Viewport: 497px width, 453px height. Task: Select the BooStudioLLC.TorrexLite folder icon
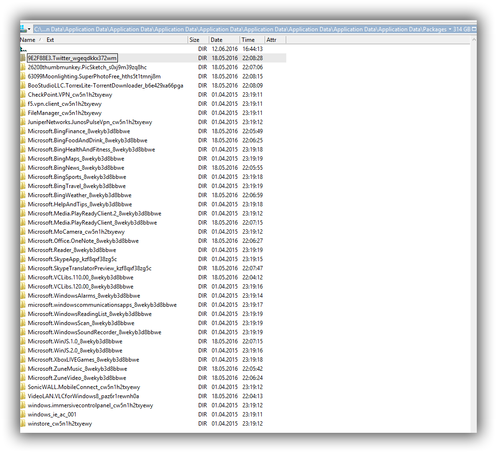(x=23, y=86)
